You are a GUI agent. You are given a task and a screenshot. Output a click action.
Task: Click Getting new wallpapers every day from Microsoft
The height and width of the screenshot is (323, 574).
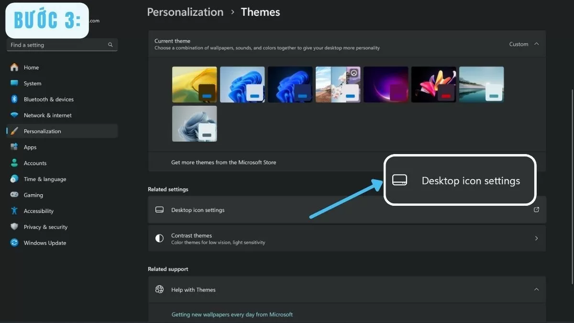click(232, 314)
